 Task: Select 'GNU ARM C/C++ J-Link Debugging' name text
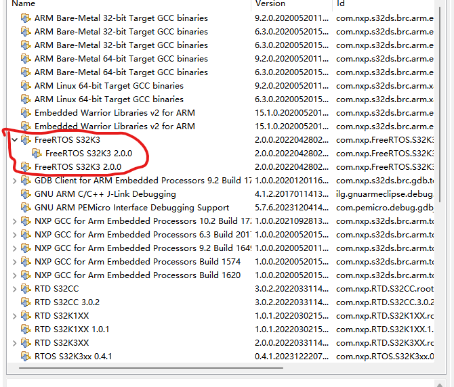[105, 194]
